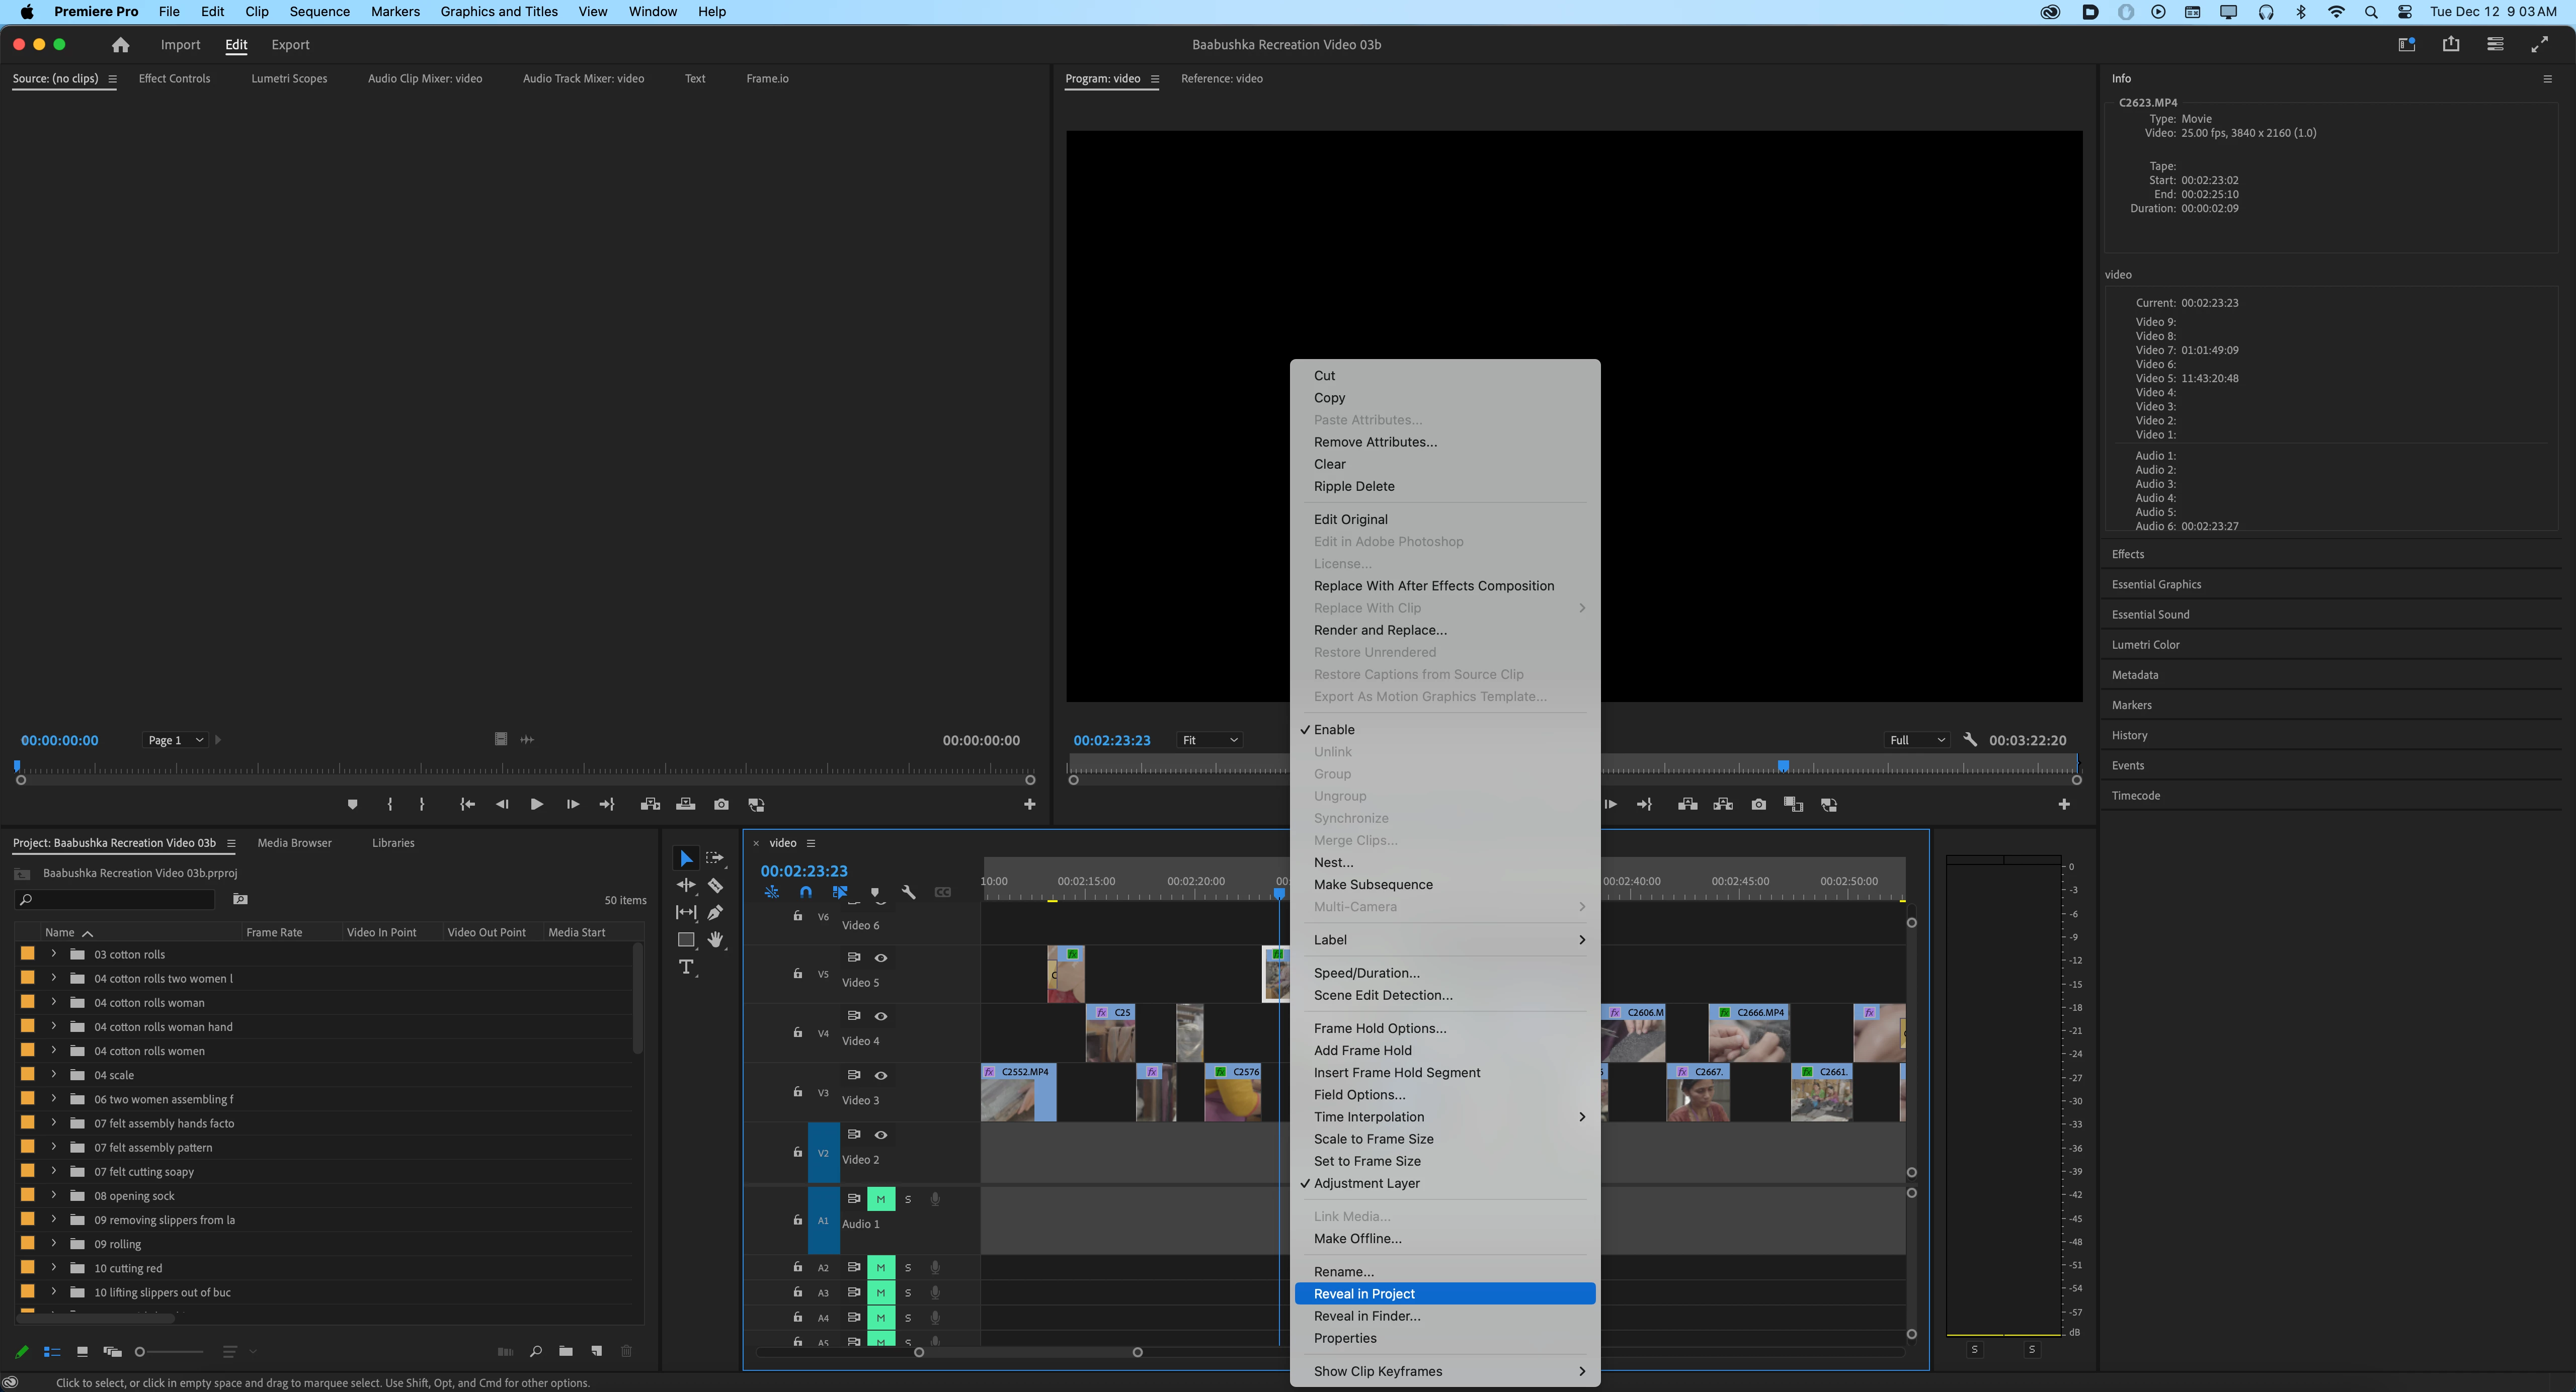Image resolution: width=2576 pixels, height=1392 pixels.
Task: Adjust the project panel thumbnail zoom slider
Action: 141,1352
